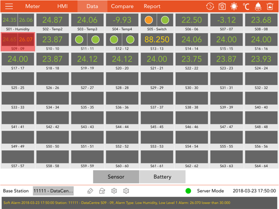Select the Report tab
The height and width of the screenshot is (209, 279).
coord(152,6)
